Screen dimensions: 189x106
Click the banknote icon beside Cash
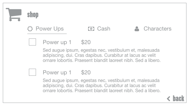[91, 29]
